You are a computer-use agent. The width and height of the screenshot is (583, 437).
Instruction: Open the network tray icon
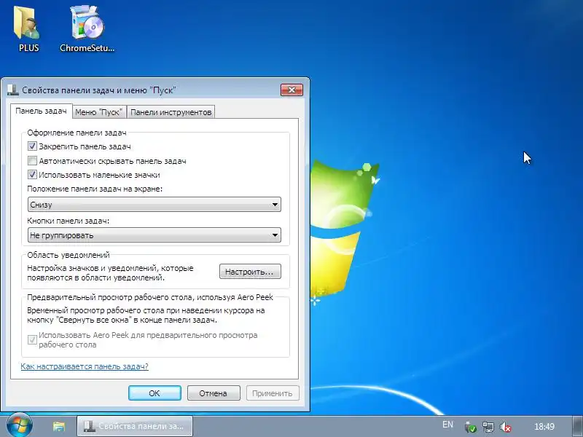[488, 427]
